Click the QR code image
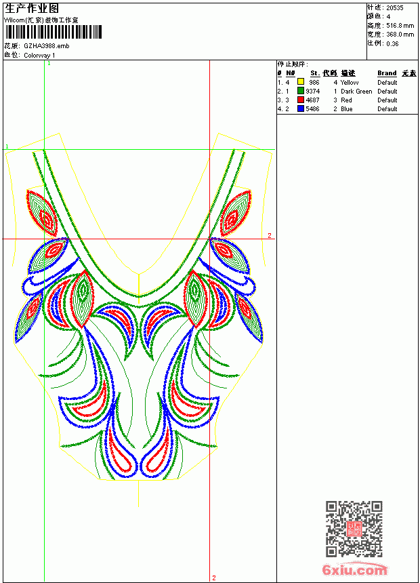 point(354,528)
